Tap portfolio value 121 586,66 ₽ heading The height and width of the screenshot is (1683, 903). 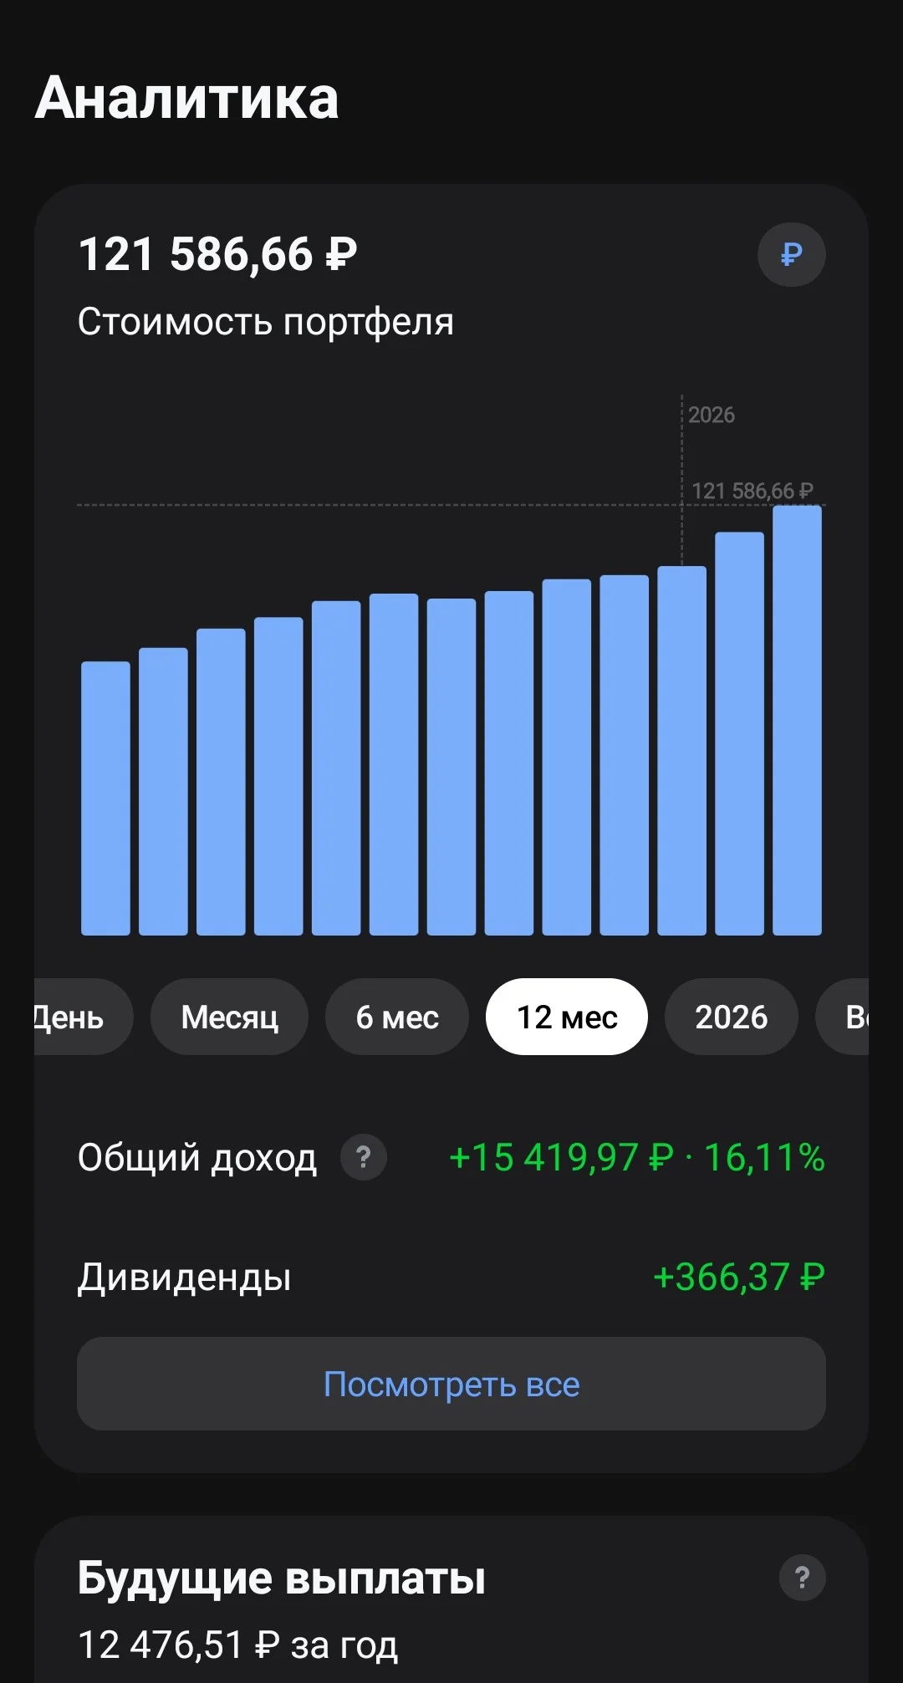tap(217, 254)
